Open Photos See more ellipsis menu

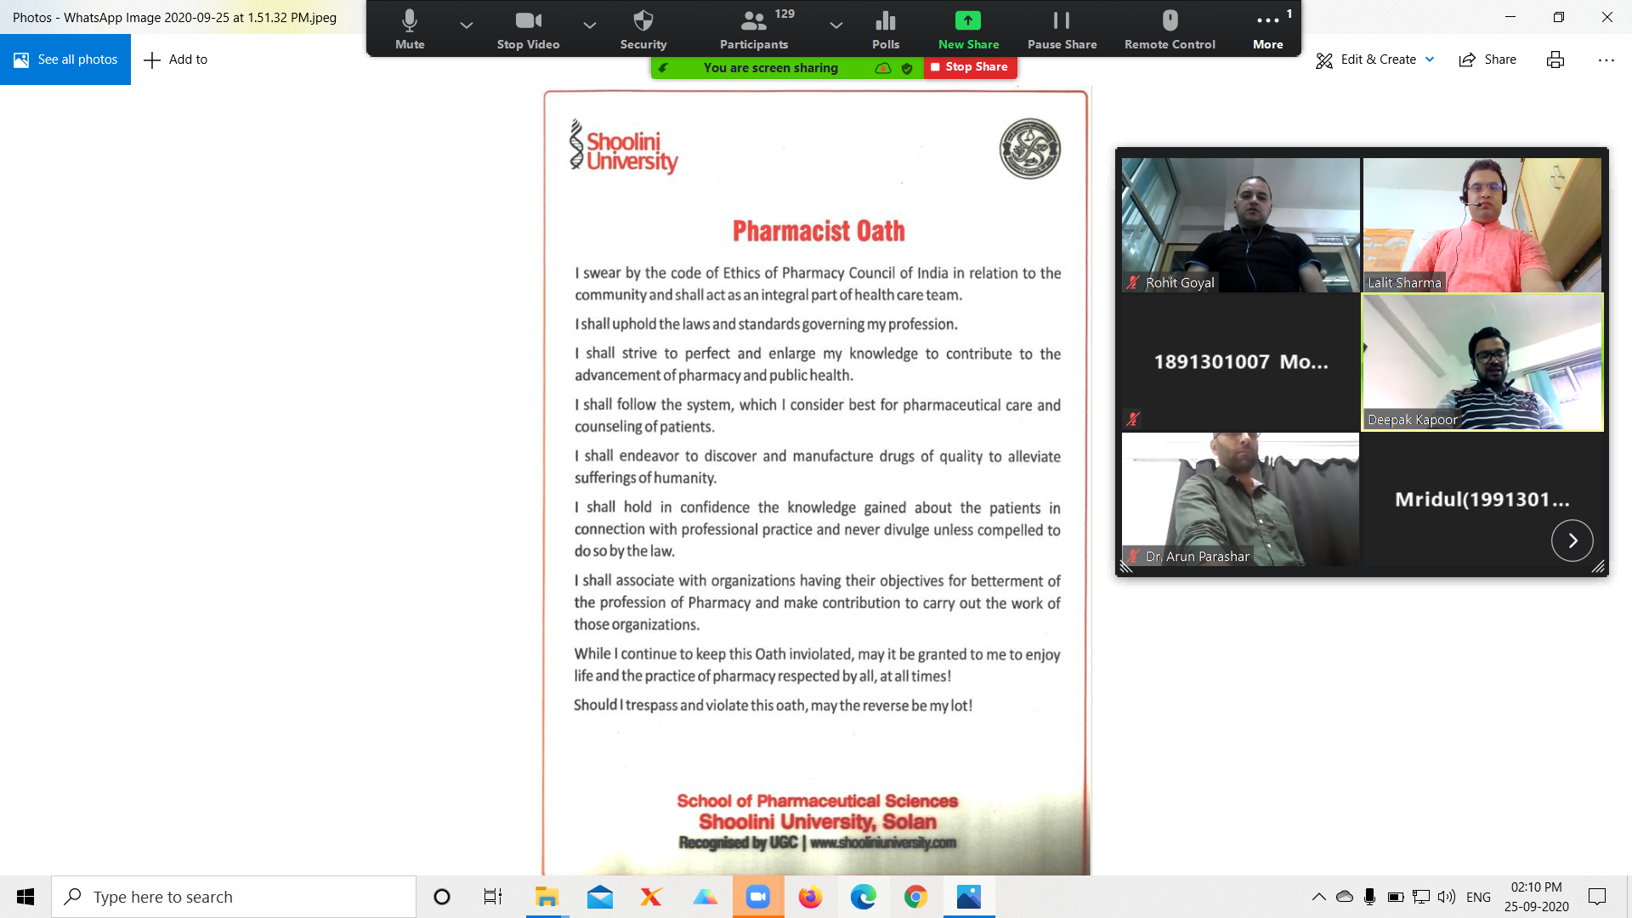click(x=1606, y=59)
